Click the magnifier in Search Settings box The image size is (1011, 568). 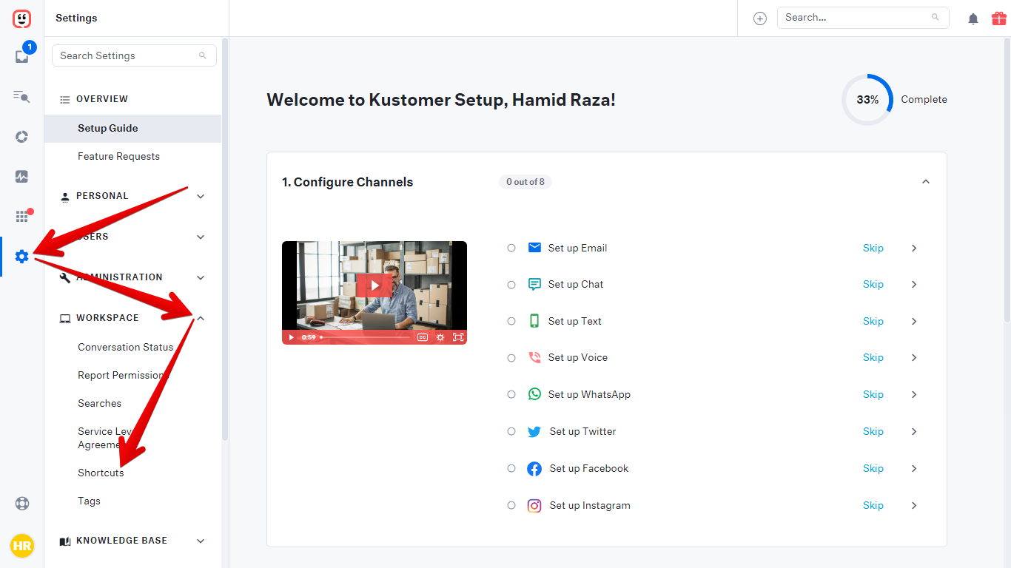pyautogui.click(x=203, y=55)
